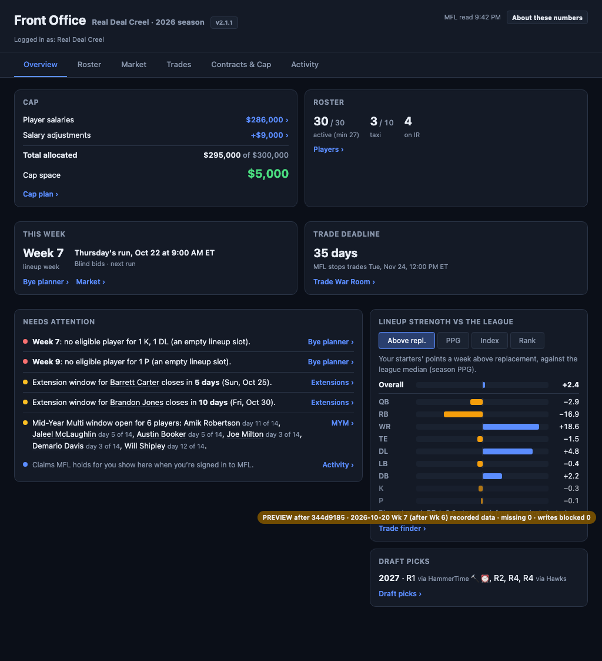602x661 pixels.
Task: Expand Salary adjustments +$9,000 details
Action: (x=269, y=135)
